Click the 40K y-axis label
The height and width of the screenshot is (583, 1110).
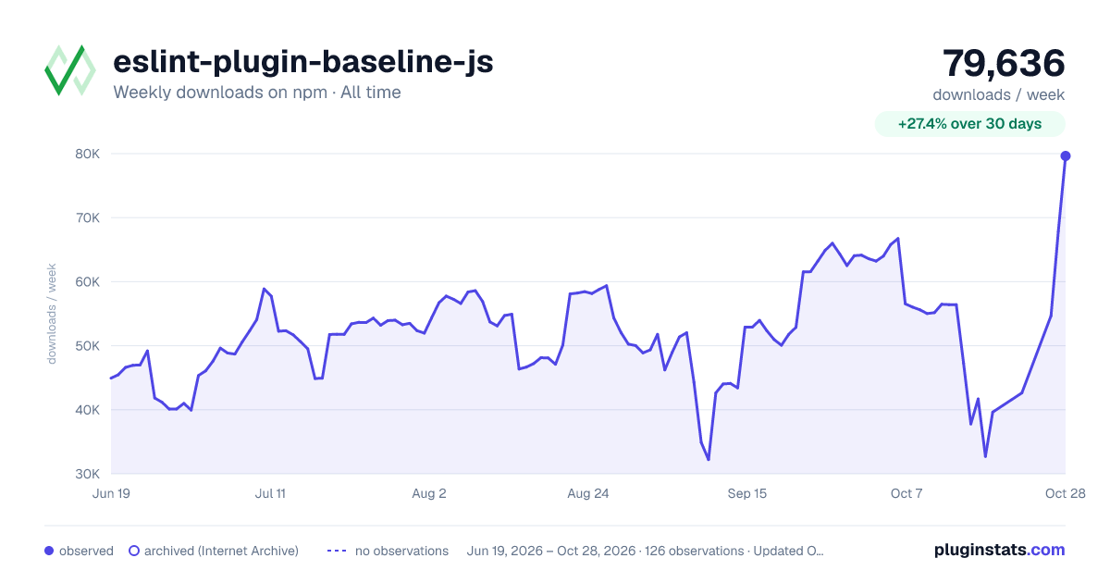coord(87,410)
